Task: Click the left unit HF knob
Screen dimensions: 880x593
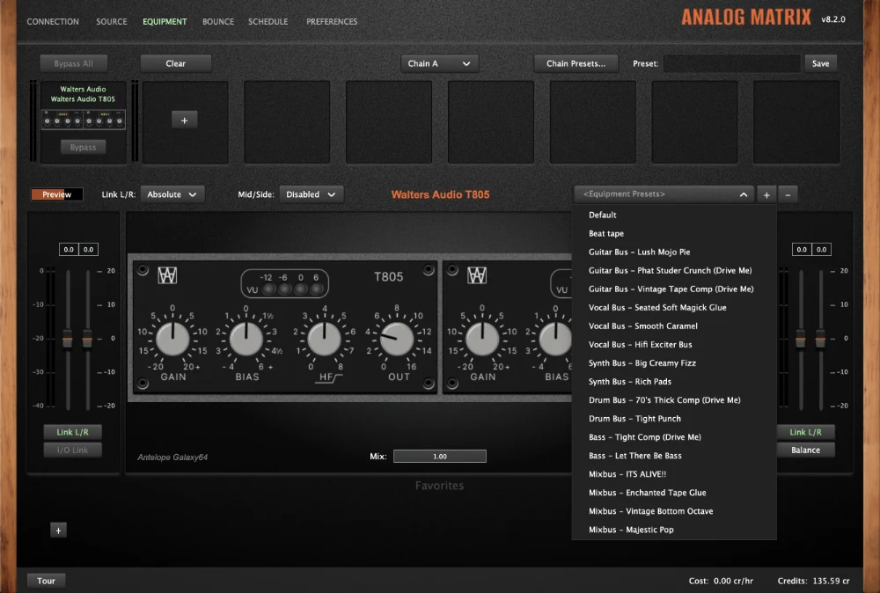Action: 324,339
